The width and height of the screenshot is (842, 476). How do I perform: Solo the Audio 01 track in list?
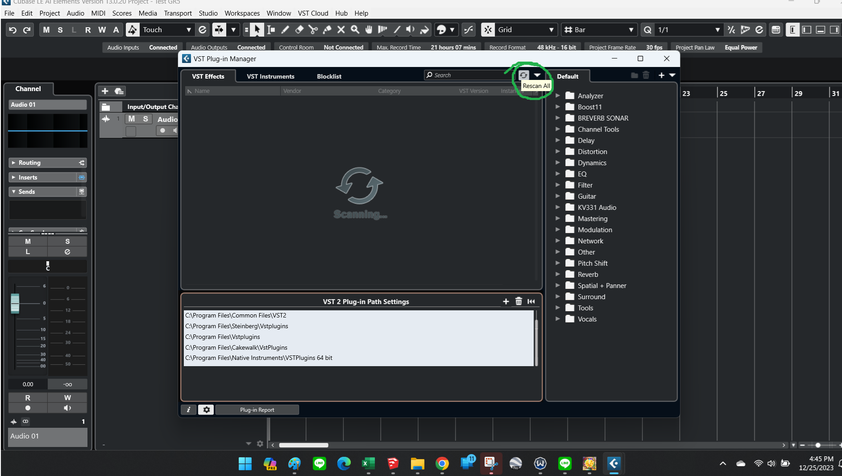[145, 119]
